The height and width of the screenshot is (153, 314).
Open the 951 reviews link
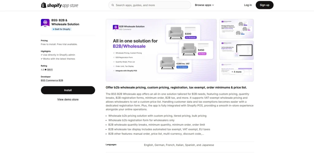50,70
